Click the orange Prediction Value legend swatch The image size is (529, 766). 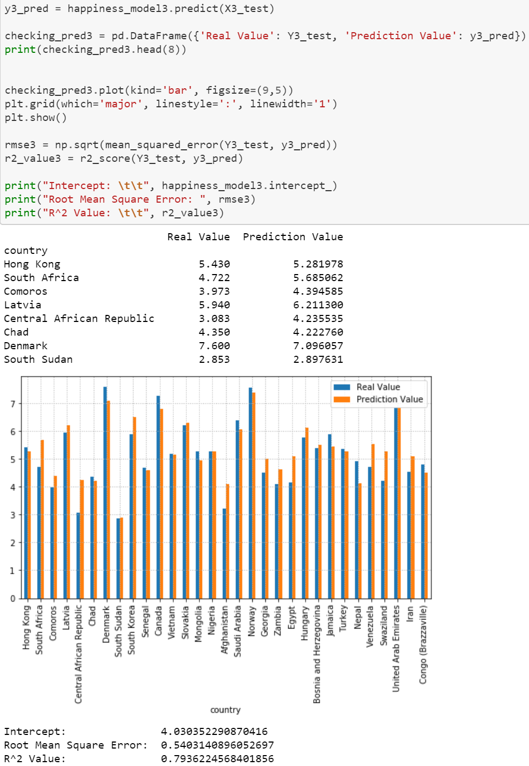pyautogui.click(x=342, y=399)
